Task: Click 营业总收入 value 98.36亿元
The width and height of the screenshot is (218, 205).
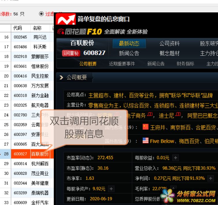Action: 172,168
